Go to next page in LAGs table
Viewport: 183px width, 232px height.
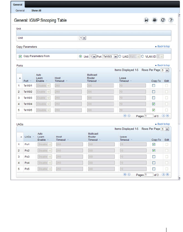[163, 175]
